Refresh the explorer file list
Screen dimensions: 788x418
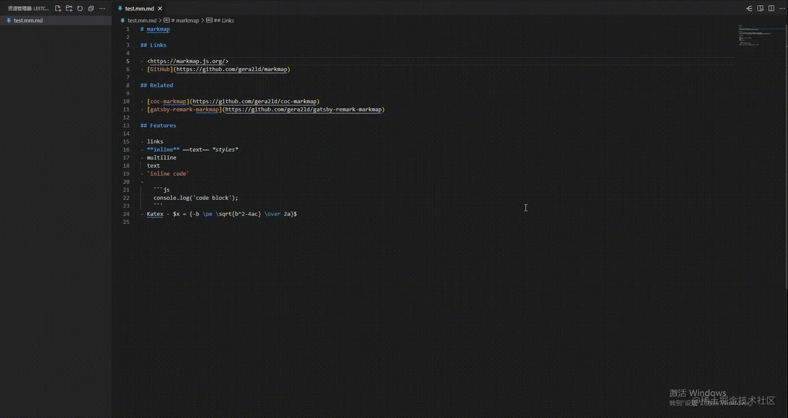point(80,8)
